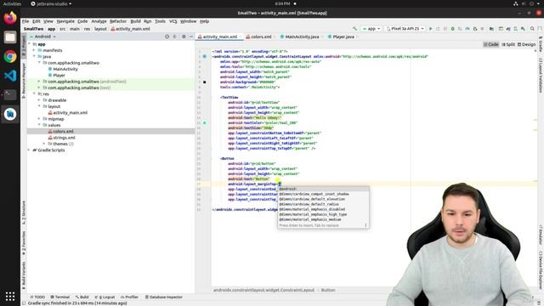Open Terminal tool window at bottom

tap(60, 297)
